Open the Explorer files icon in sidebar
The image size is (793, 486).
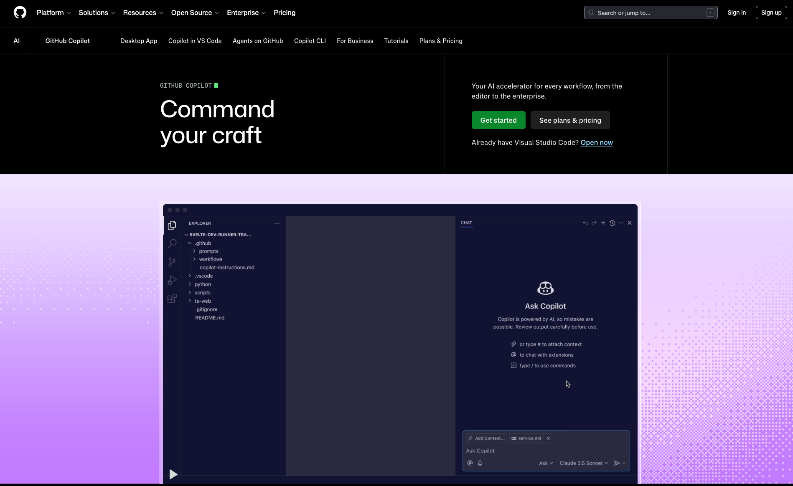click(x=172, y=225)
